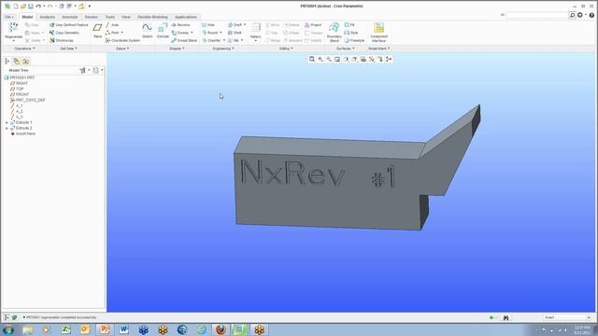Switch to the Folder Browser navigator tab

[17, 62]
